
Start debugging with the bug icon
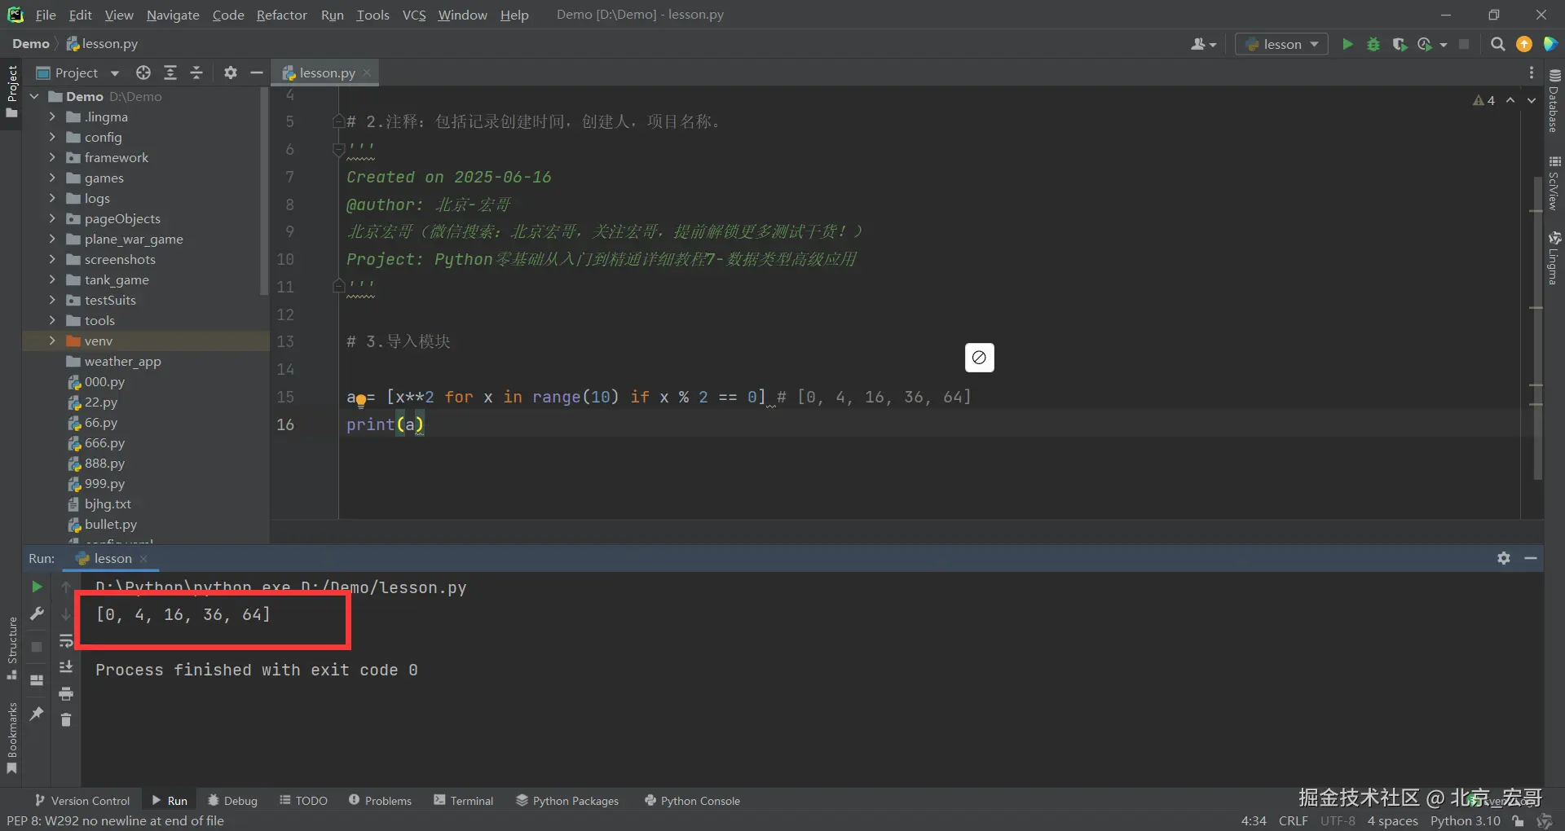pyautogui.click(x=1373, y=44)
